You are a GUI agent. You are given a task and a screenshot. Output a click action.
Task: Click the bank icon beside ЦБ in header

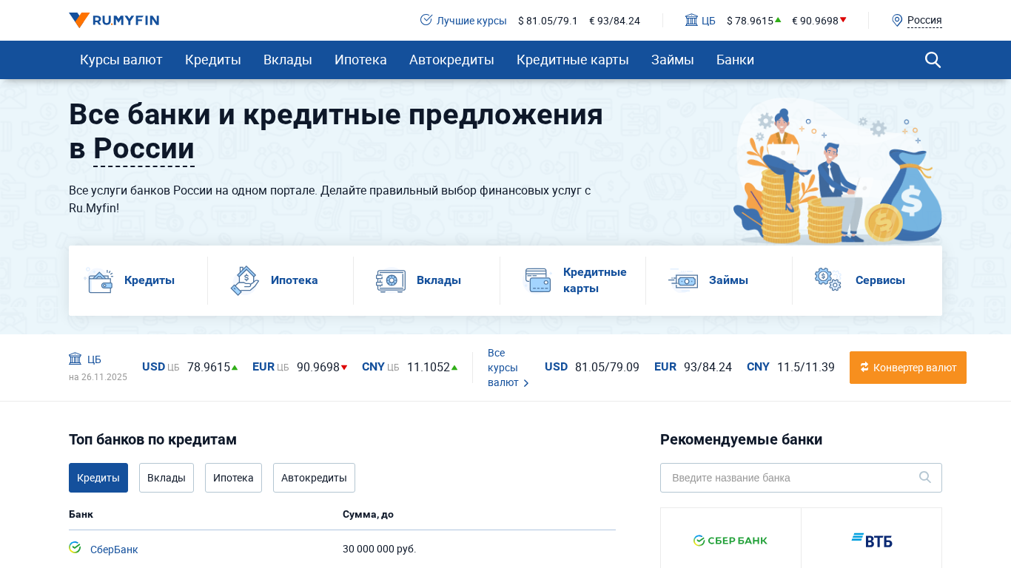[691, 20]
